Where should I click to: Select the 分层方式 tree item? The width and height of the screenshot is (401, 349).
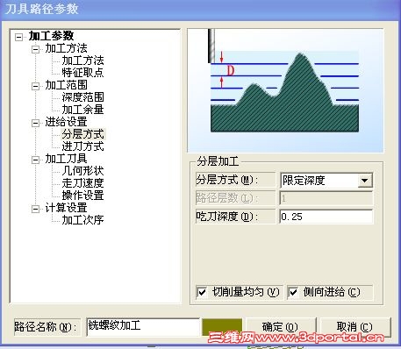tap(82, 134)
